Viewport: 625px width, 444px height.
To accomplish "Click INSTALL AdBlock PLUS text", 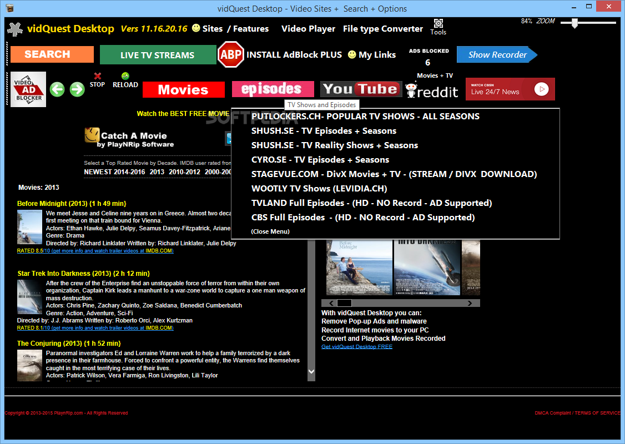I will click(x=294, y=54).
